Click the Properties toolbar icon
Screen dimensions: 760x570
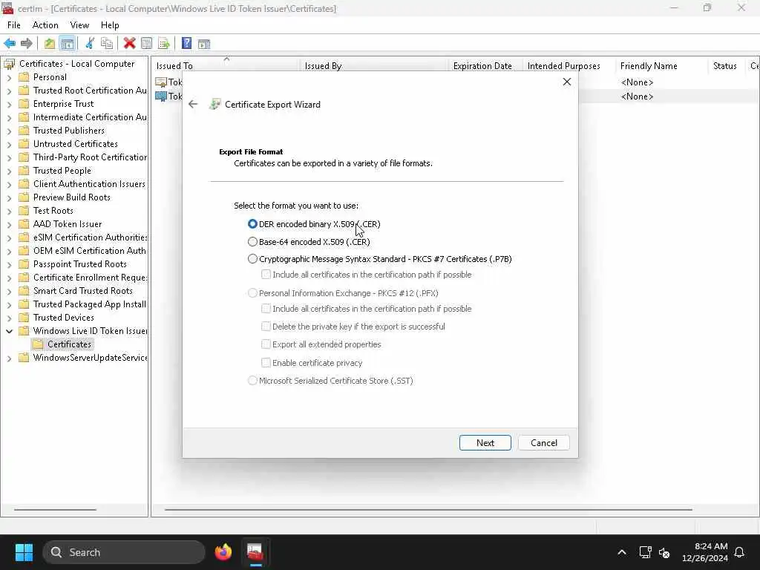click(146, 44)
